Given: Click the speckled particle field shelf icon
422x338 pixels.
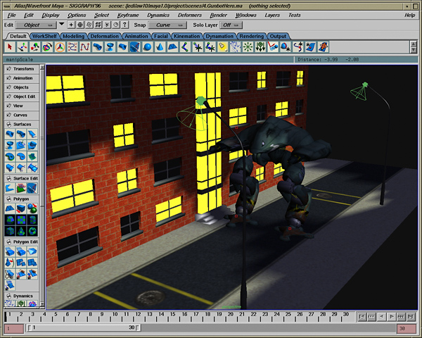Looking at the screenshot, I should click(236, 47).
